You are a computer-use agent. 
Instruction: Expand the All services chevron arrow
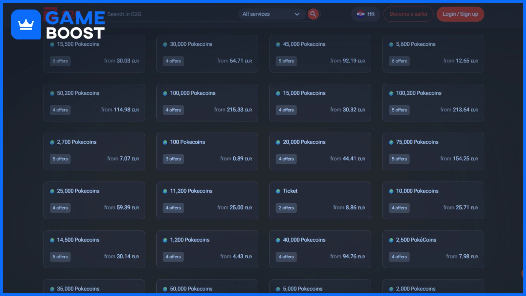pos(297,14)
